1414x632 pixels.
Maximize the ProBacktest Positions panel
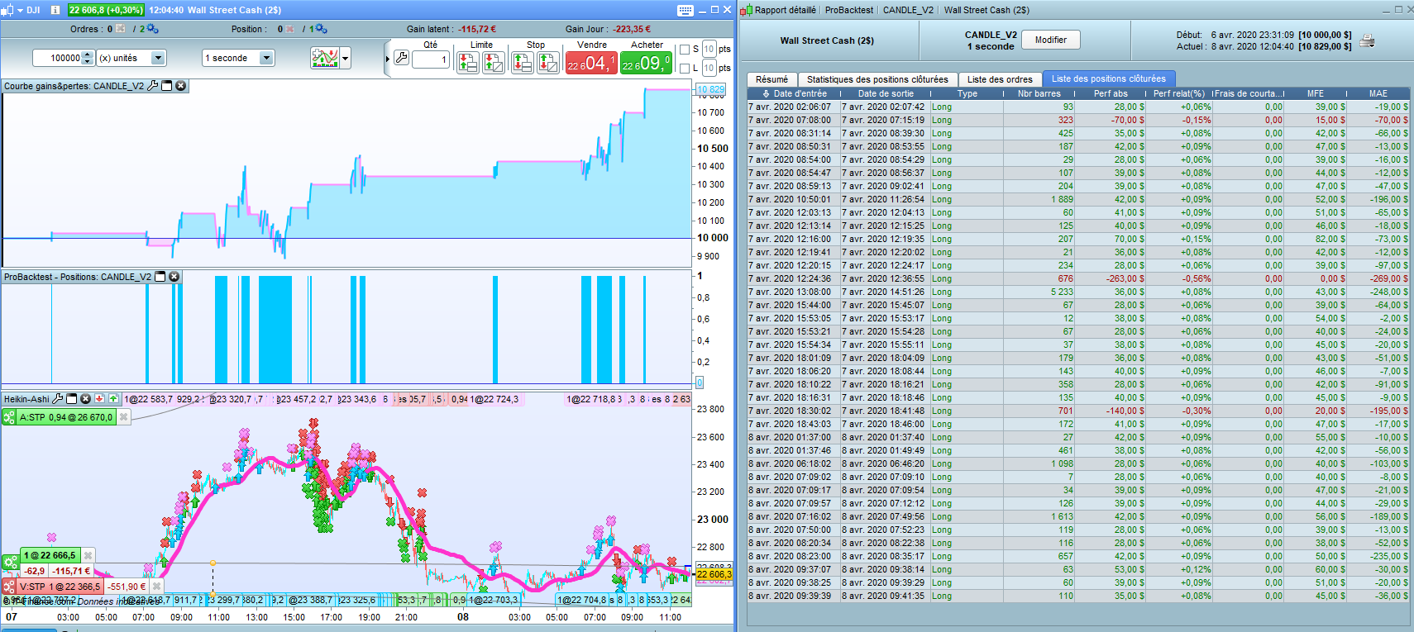160,277
